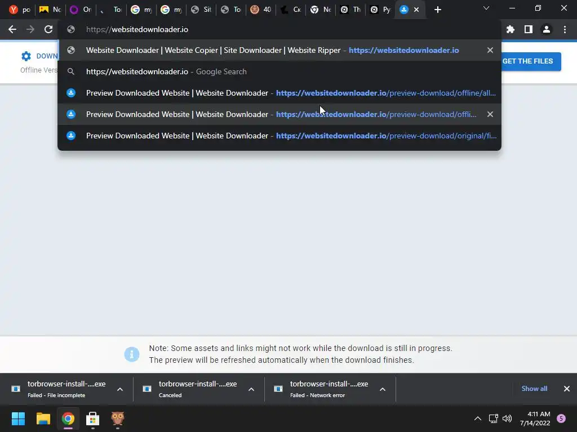The image size is (577, 432).
Task: Switch to the 'Ck' tab
Action: click(x=291, y=10)
